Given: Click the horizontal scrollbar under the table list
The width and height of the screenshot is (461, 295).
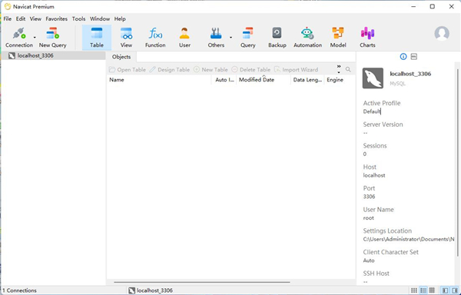Looking at the screenshot, I should pyautogui.click(x=201, y=283).
